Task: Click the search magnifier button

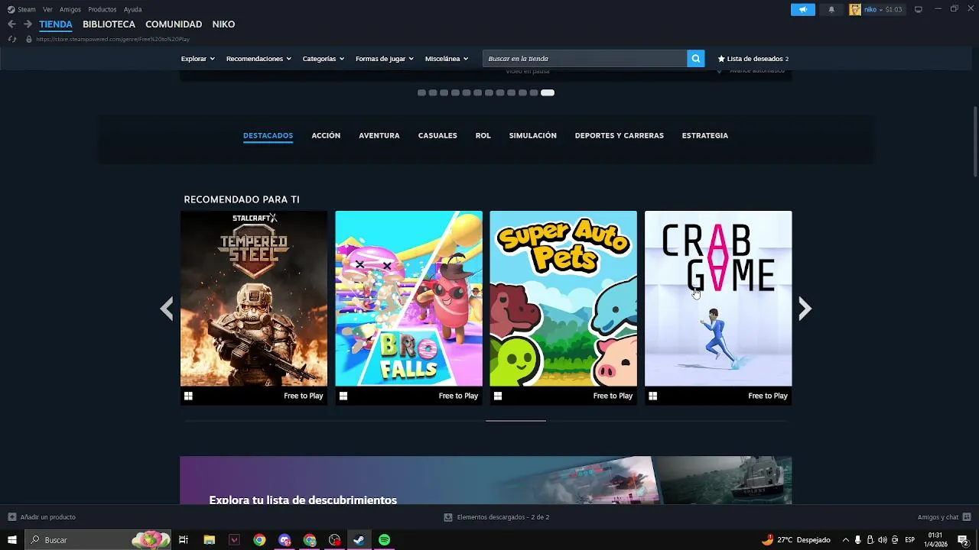Action: point(695,59)
